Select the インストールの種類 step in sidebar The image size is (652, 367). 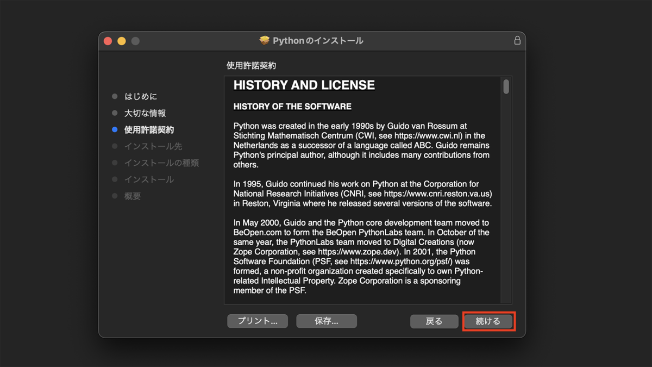(x=161, y=163)
